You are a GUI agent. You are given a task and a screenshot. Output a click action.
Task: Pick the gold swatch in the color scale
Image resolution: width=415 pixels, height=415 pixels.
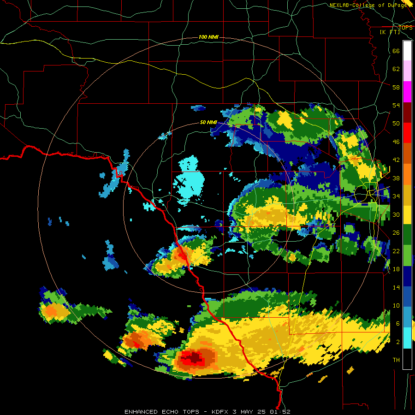click(x=407, y=195)
